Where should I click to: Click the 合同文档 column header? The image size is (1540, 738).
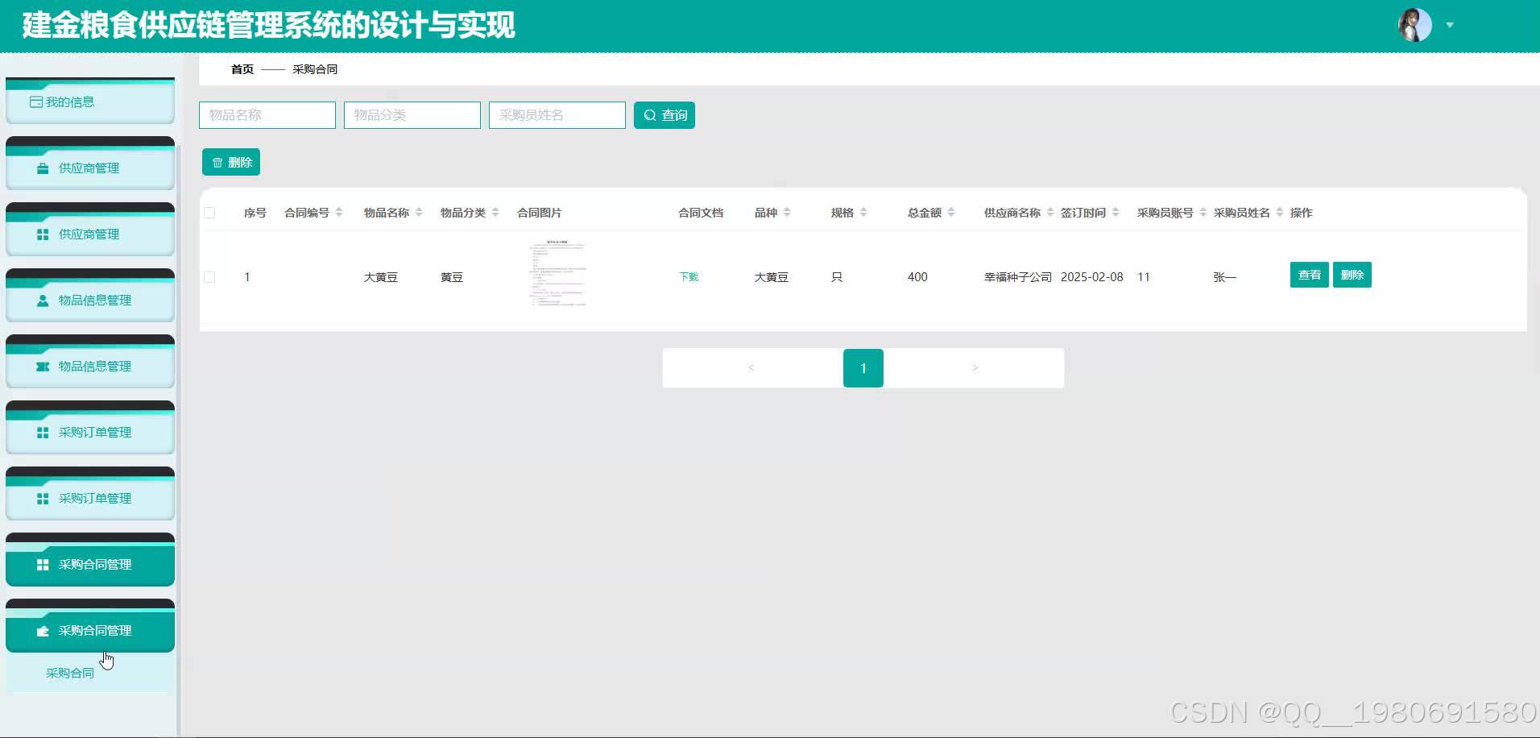coord(701,213)
